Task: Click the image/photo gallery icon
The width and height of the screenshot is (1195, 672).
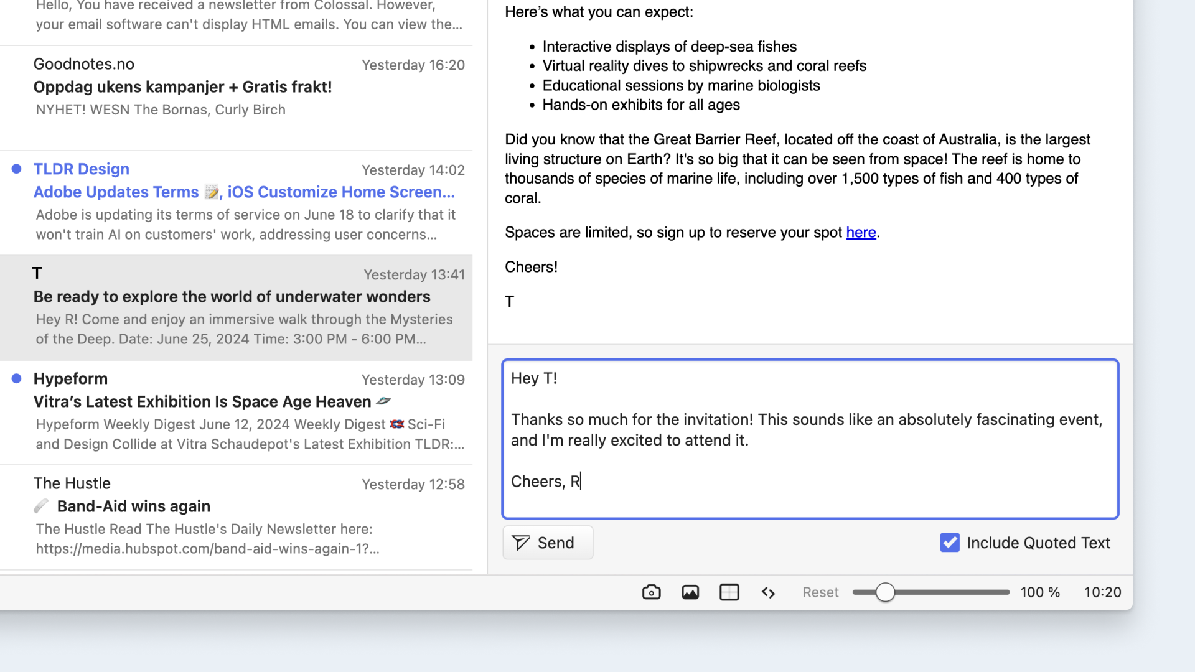Action: click(x=691, y=592)
